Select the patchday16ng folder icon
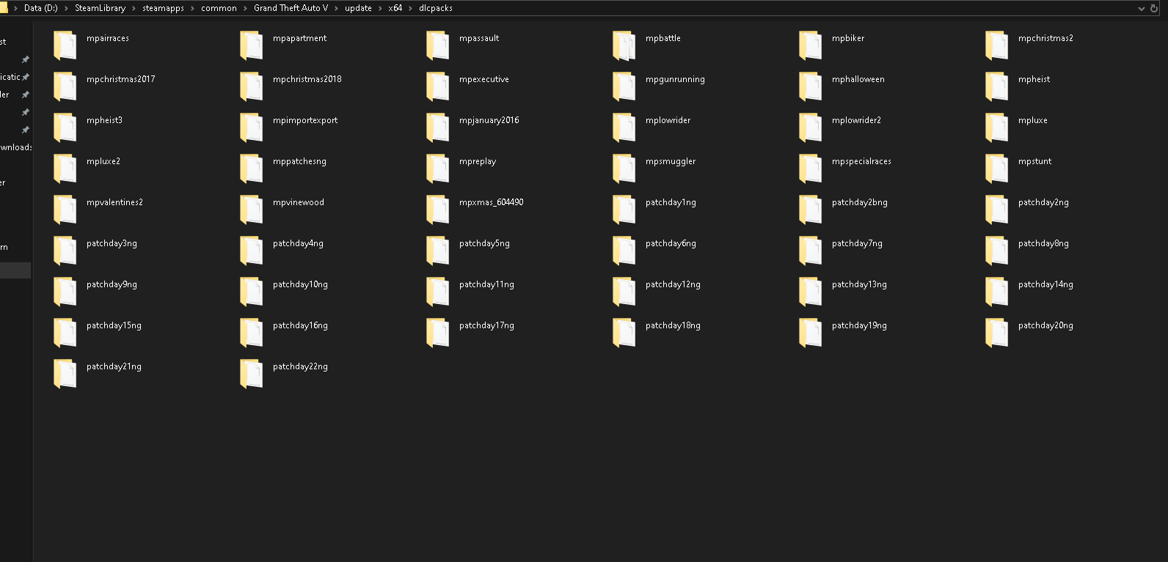The height and width of the screenshot is (562, 1168). click(251, 332)
